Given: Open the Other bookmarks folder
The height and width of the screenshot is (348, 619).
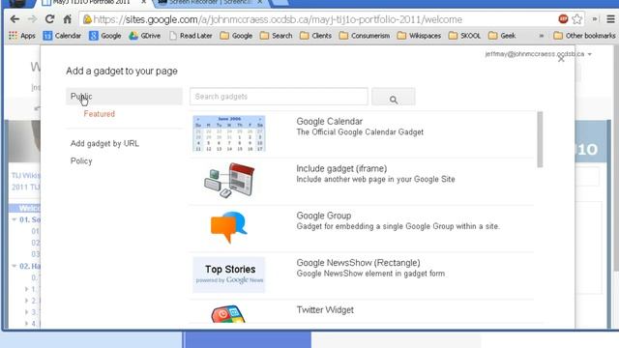Looking at the screenshot, I should click(584, 36).
